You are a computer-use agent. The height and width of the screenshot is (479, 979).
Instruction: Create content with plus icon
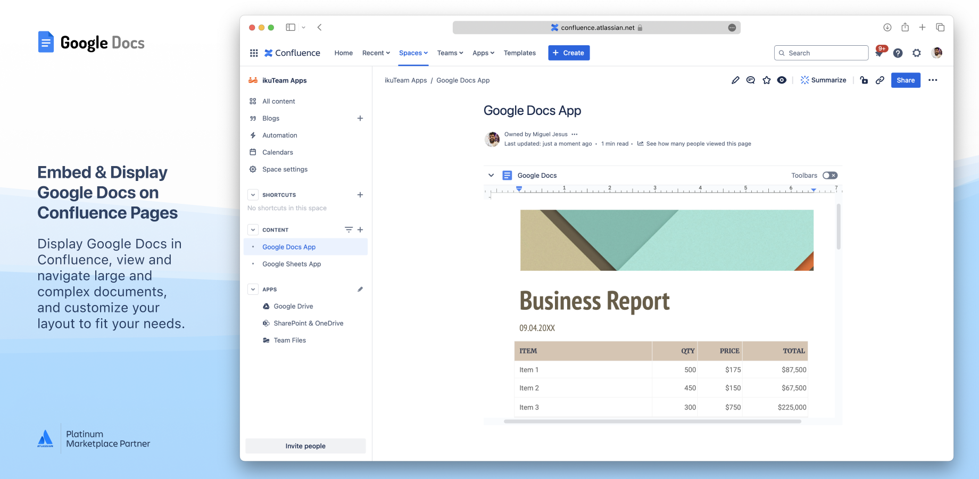click(x=360, y=230)
